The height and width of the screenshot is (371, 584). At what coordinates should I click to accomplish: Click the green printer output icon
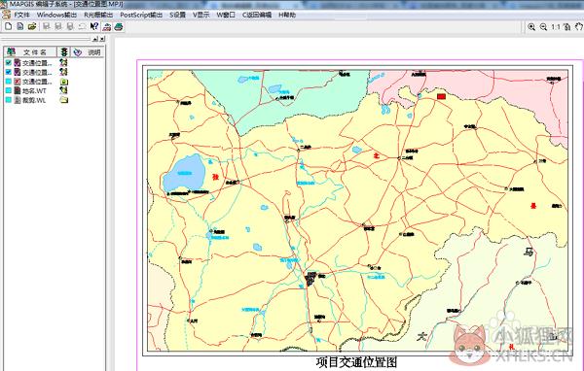119,26
